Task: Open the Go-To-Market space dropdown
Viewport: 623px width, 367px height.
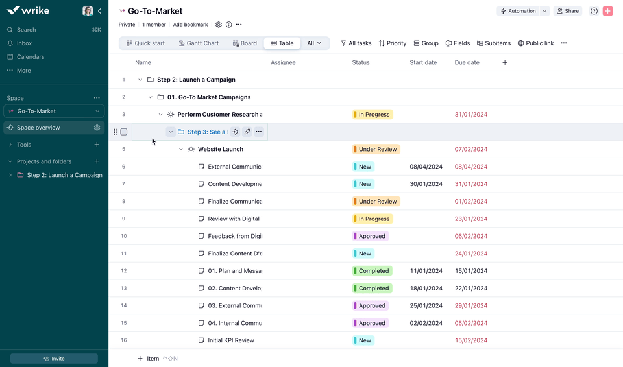Action: click(53, 112)
